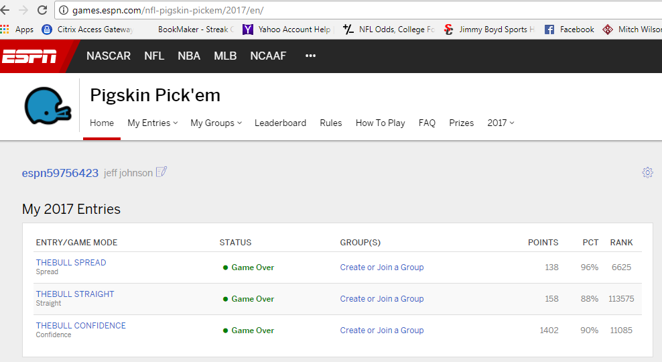Open NFL Odds, College bookmark
Screen dimensions: 662x362
[389, 29]
